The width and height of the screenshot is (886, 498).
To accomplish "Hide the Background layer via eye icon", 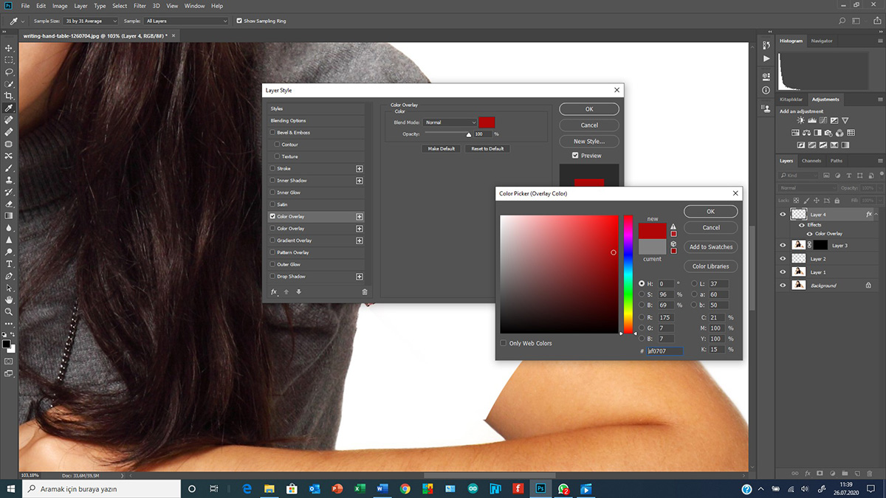I will point(783,286).
